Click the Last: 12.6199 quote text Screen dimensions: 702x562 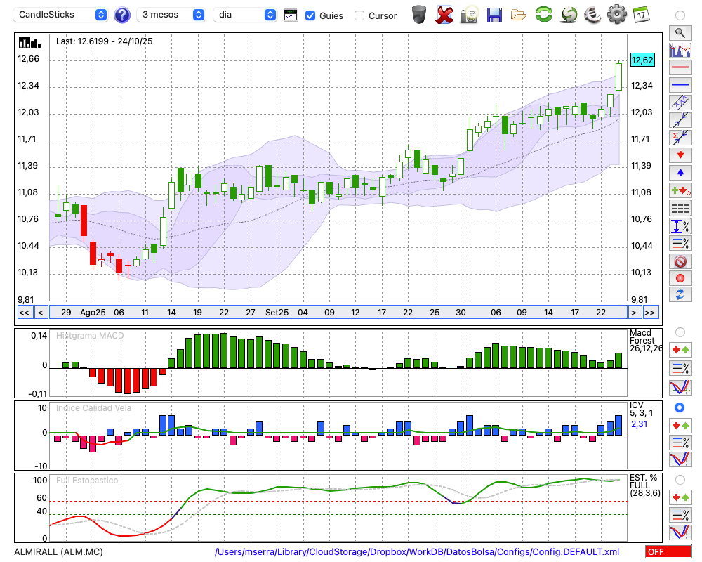105,41
